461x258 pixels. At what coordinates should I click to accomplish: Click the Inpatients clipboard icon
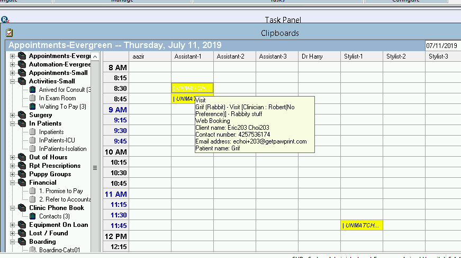point(33,132)
